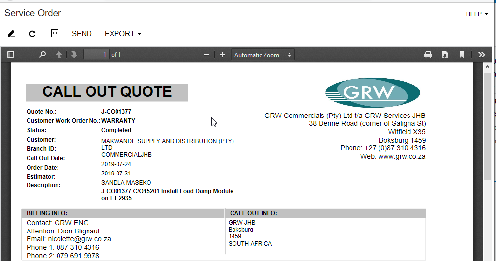Download the PDF file

click(x=445, y=55)
